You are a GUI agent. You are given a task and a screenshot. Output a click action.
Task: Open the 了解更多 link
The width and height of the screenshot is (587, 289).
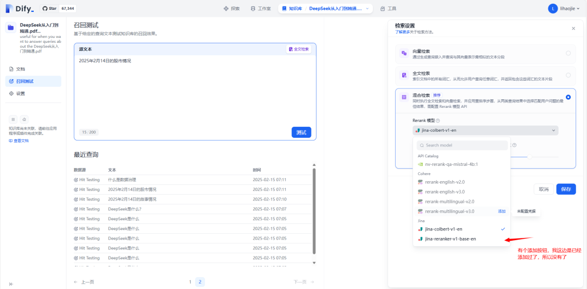coord(403,32)
